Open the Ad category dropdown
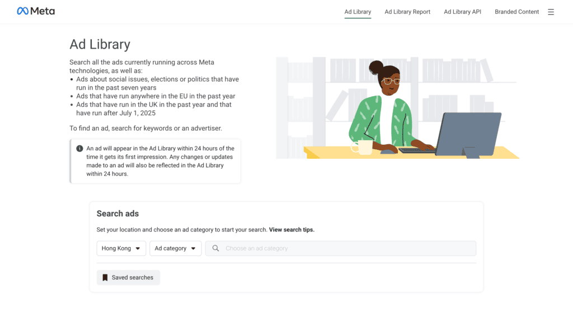573x322 pixels. click(x=175, y=248)
